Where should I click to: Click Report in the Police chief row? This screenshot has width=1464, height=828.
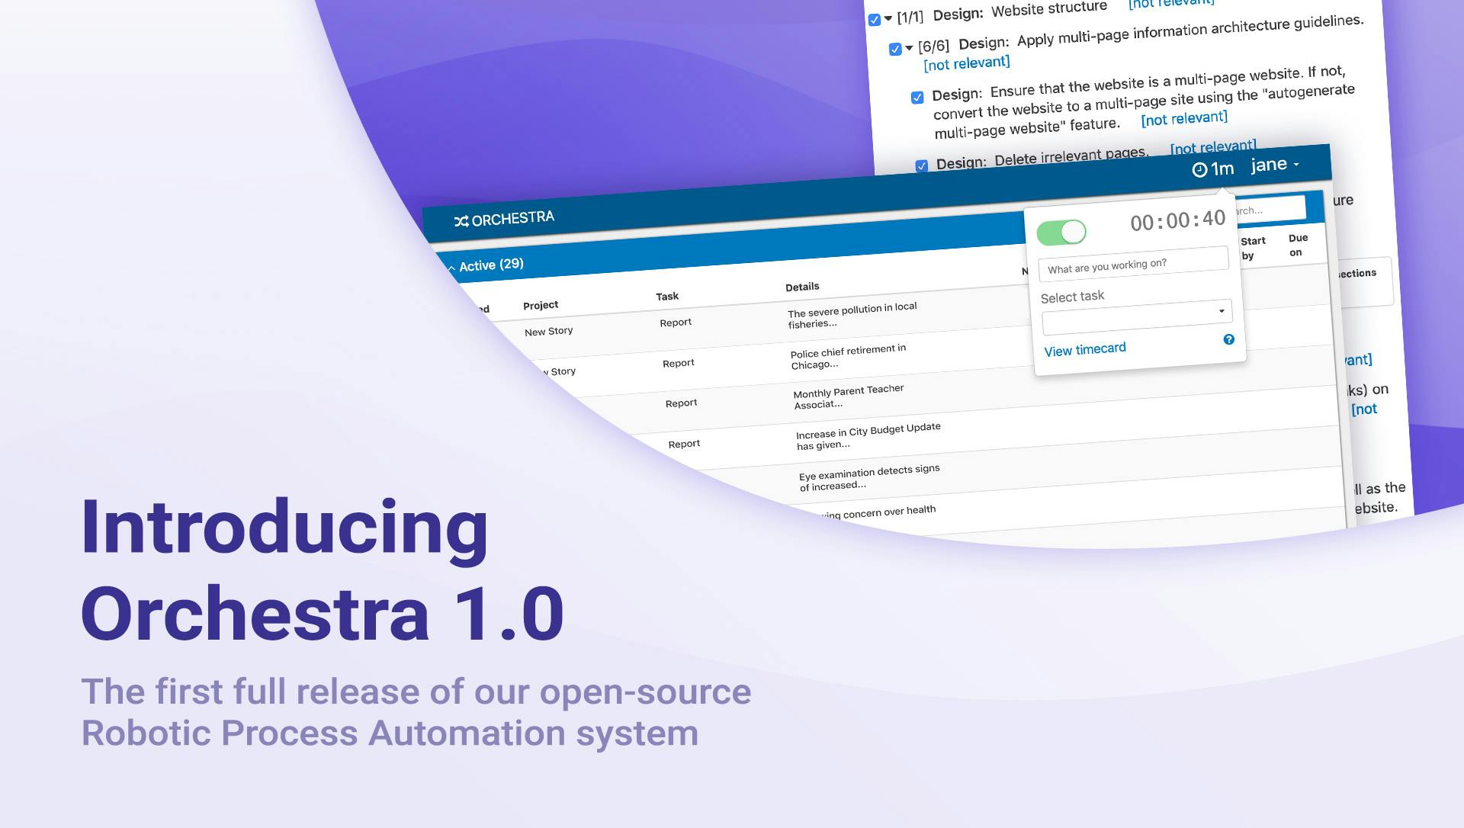tap(679, 363)
